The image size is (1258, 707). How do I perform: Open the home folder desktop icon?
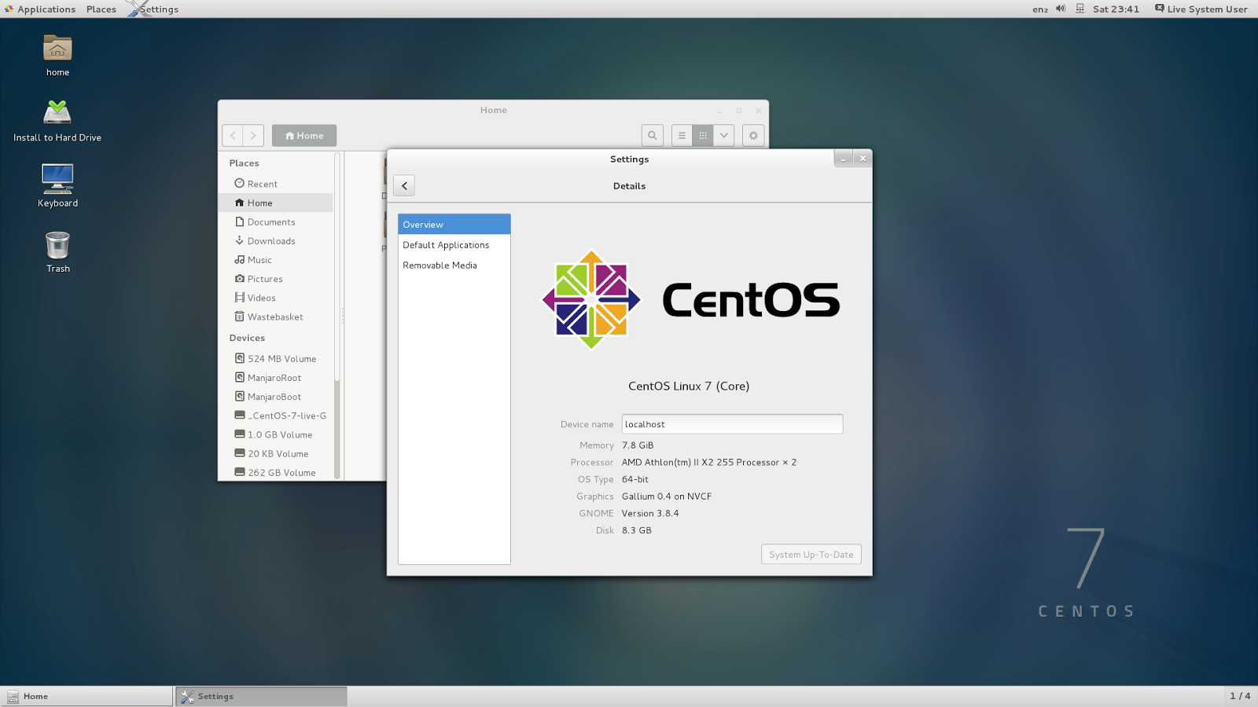[57, 55]
